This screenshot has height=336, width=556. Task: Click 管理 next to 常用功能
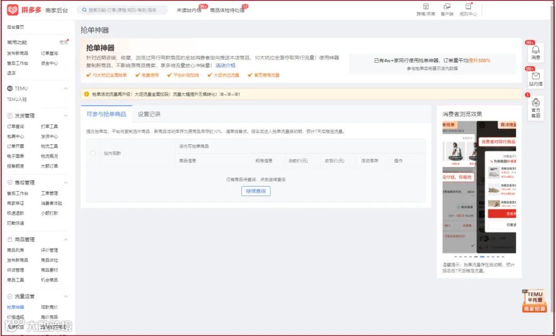[x=63, y=42]
